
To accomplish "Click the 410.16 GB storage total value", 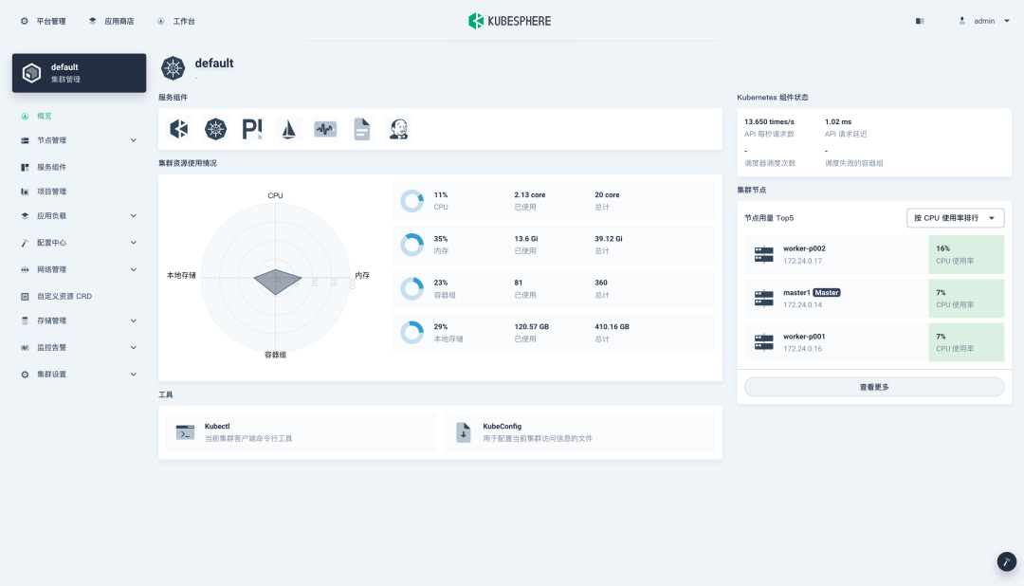I will pos(612,326).
